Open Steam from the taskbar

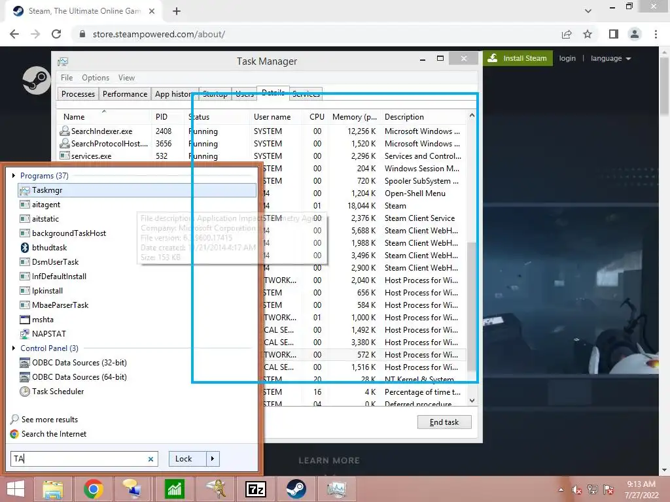(296, 489)
